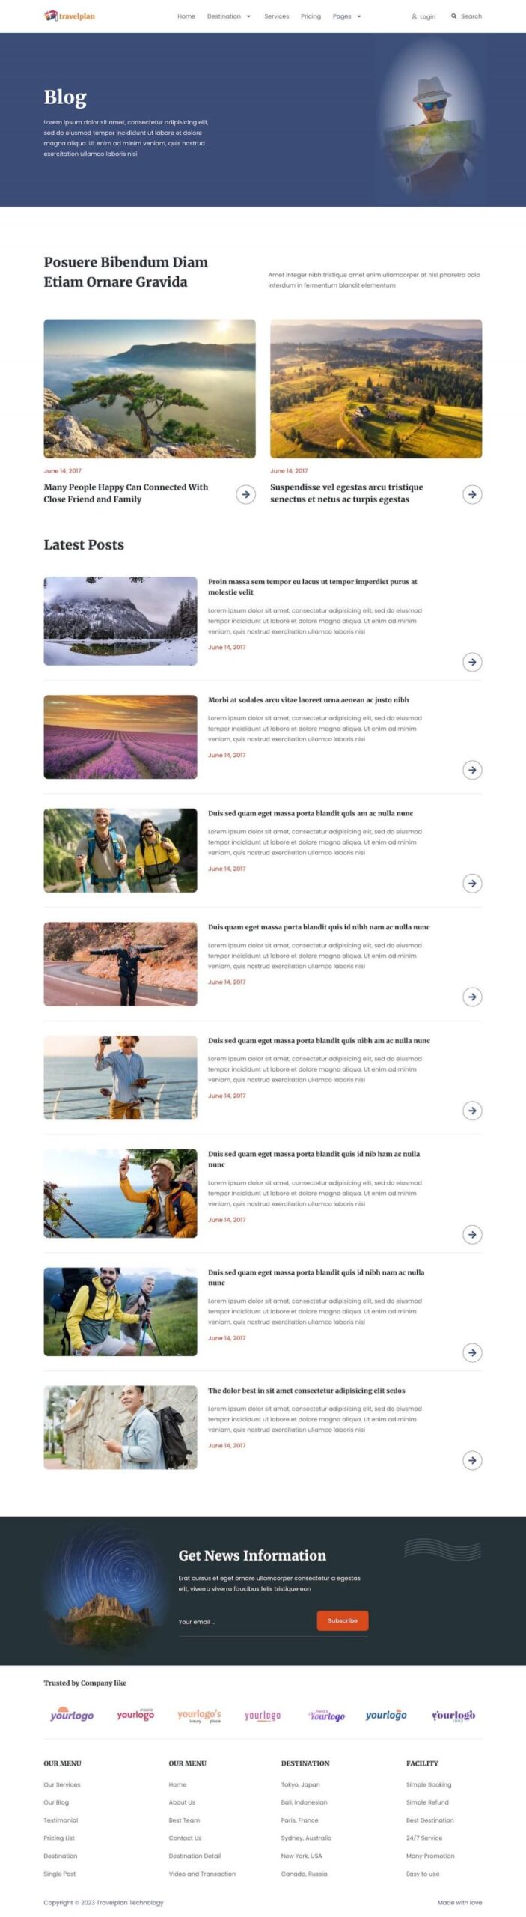This screenshot has width=526, height=1917.
Task: Open the Services menu item
Action: point(277,16)
